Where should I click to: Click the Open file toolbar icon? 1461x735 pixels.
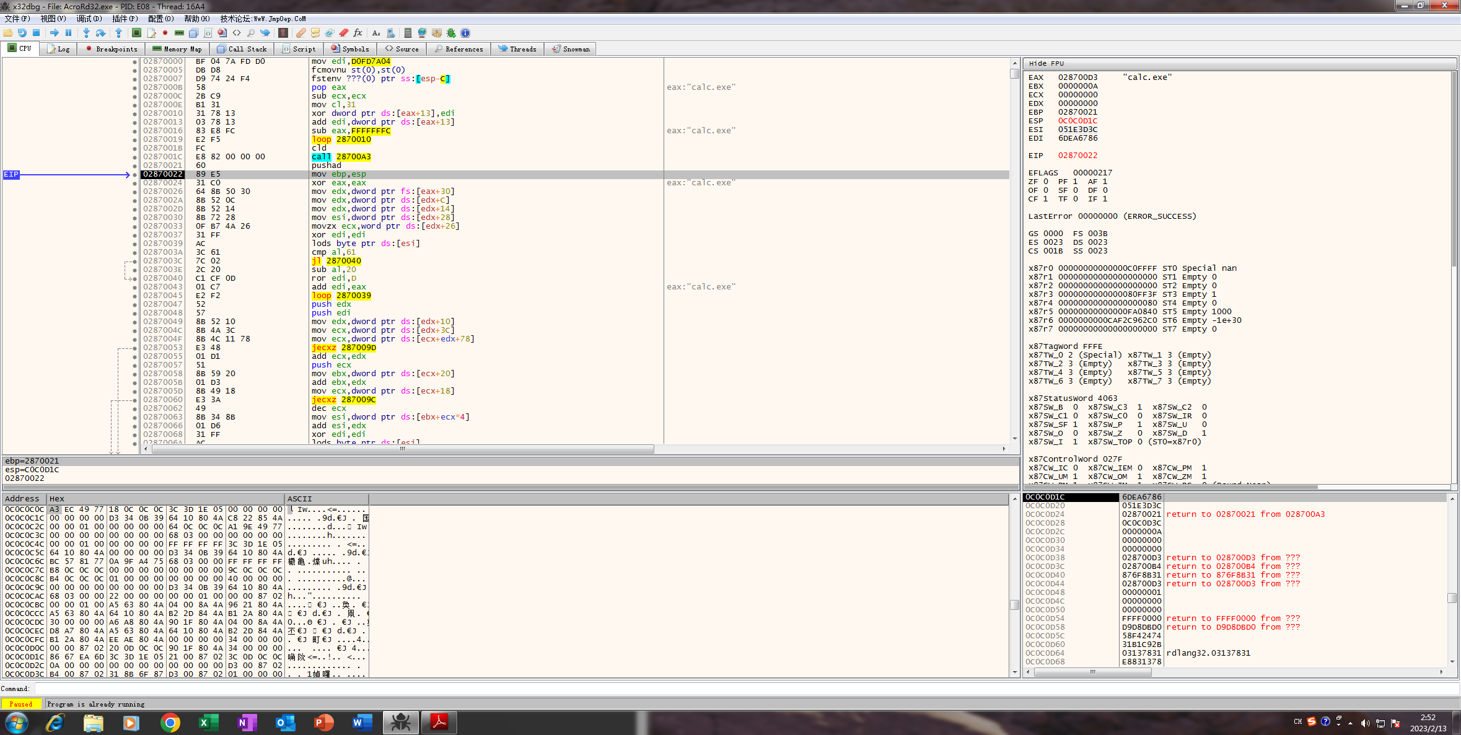[8, 33]
